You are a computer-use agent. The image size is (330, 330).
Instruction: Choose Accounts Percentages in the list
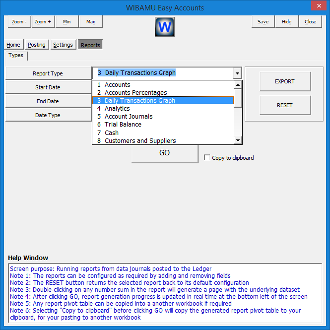[163, 93]
